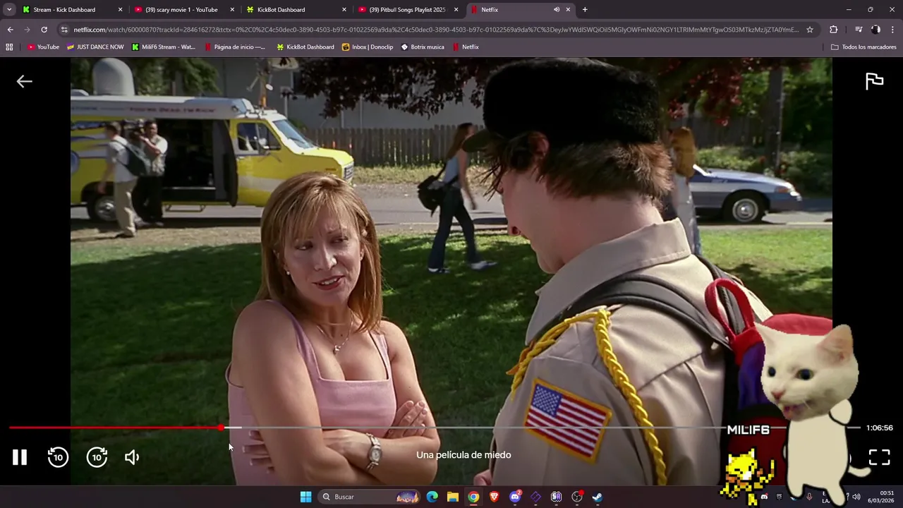View site information icon in address bar
The height and width of the screenshot is (508, 903).
(64, 30)
